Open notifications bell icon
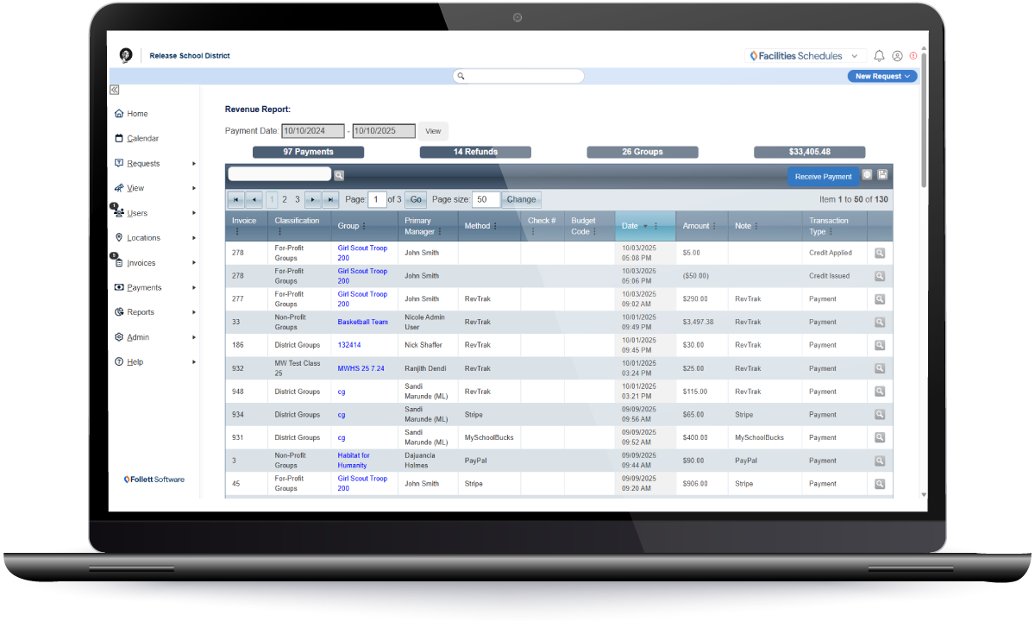This screenshot has width=1035, height=621. pyautogui.click(x=879, y=56)
